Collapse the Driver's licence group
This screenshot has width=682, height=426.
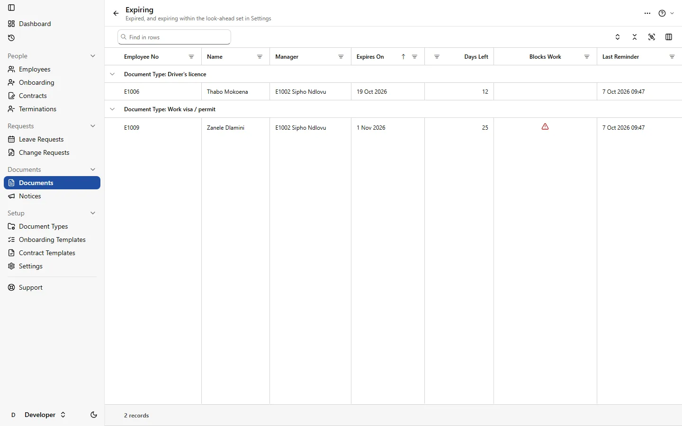coord(112,74)
